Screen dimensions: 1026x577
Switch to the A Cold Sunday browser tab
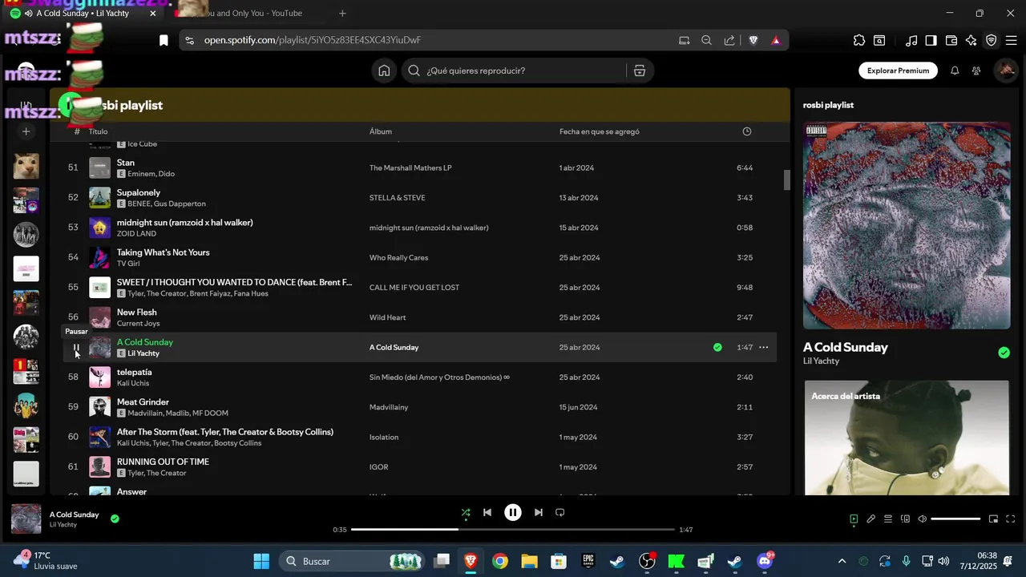(83, 14)
